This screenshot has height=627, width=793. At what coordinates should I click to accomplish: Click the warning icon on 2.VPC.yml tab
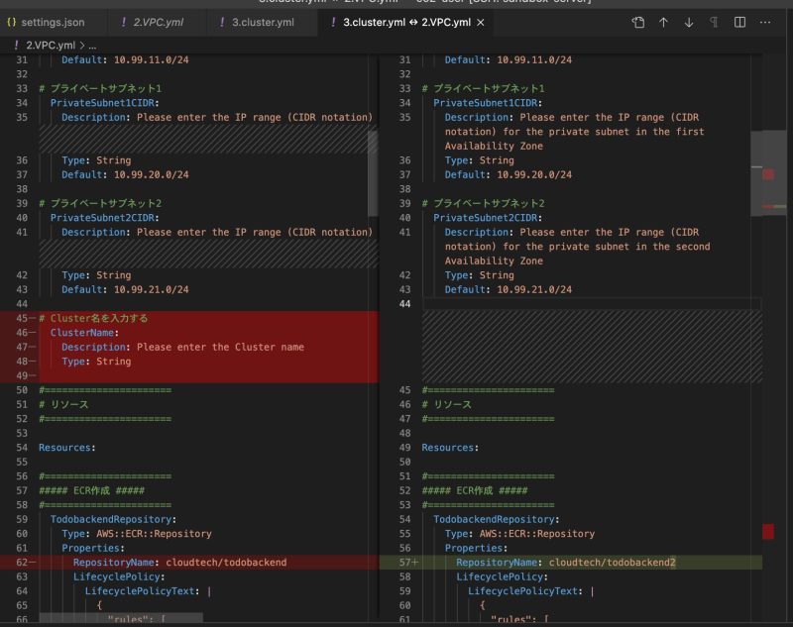[126, 22]
